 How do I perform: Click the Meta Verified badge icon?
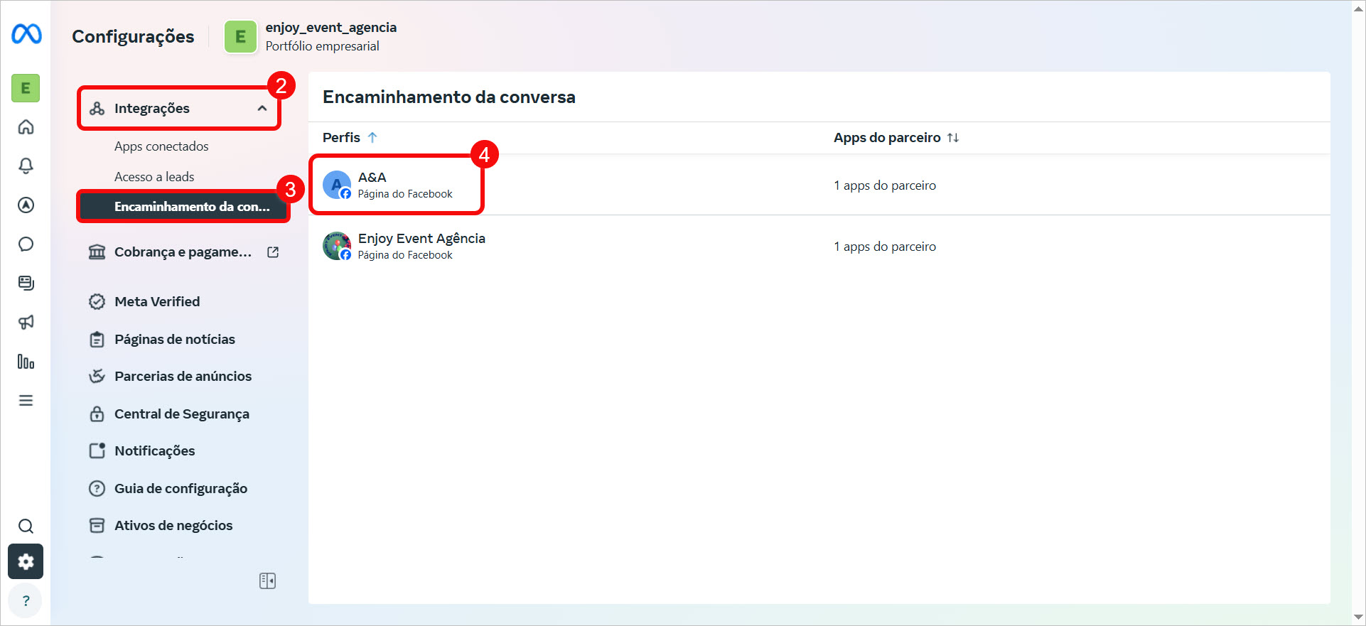coord(97,302)
